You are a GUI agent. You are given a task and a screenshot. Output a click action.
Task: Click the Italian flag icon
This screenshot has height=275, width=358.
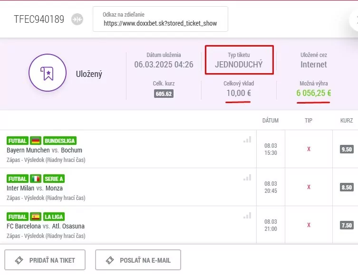[36, 179]
